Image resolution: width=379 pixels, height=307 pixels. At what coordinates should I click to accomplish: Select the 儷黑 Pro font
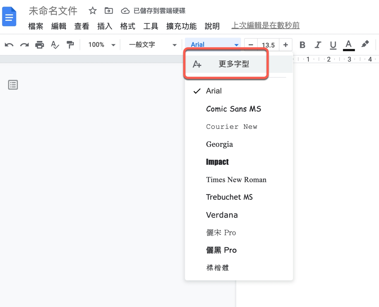(x=239, y=250)
